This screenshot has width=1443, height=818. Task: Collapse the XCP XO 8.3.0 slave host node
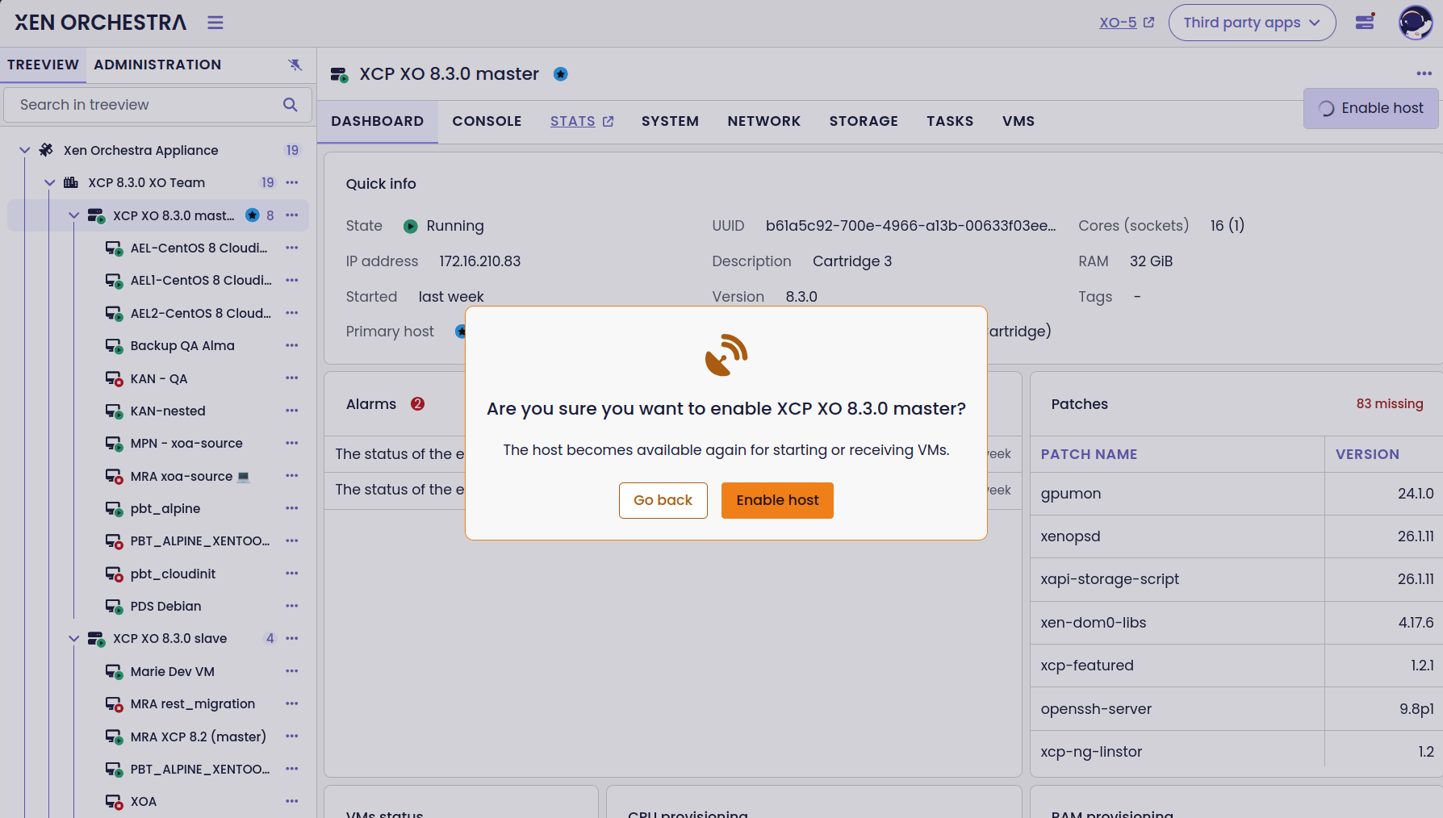coord(74,638)
